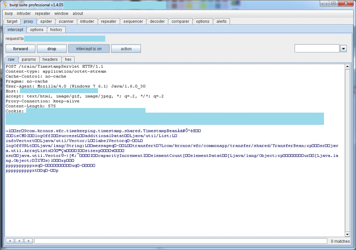This screenshot has width=356, height=250.
Task: Open the decoder tab
Action: tap(157, 21)
